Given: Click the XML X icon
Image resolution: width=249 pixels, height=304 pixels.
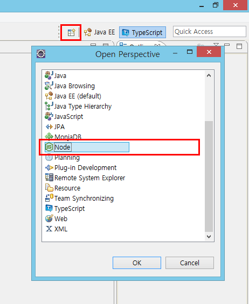Looking at the screenshot, I should pos(49,229).
